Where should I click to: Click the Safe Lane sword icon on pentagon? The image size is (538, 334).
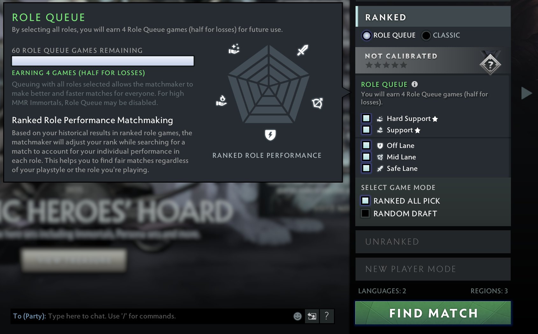pos(302,50)
